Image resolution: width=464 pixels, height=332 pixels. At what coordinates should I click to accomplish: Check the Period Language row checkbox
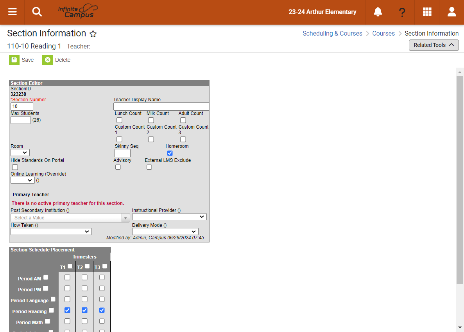pos(53,300)
